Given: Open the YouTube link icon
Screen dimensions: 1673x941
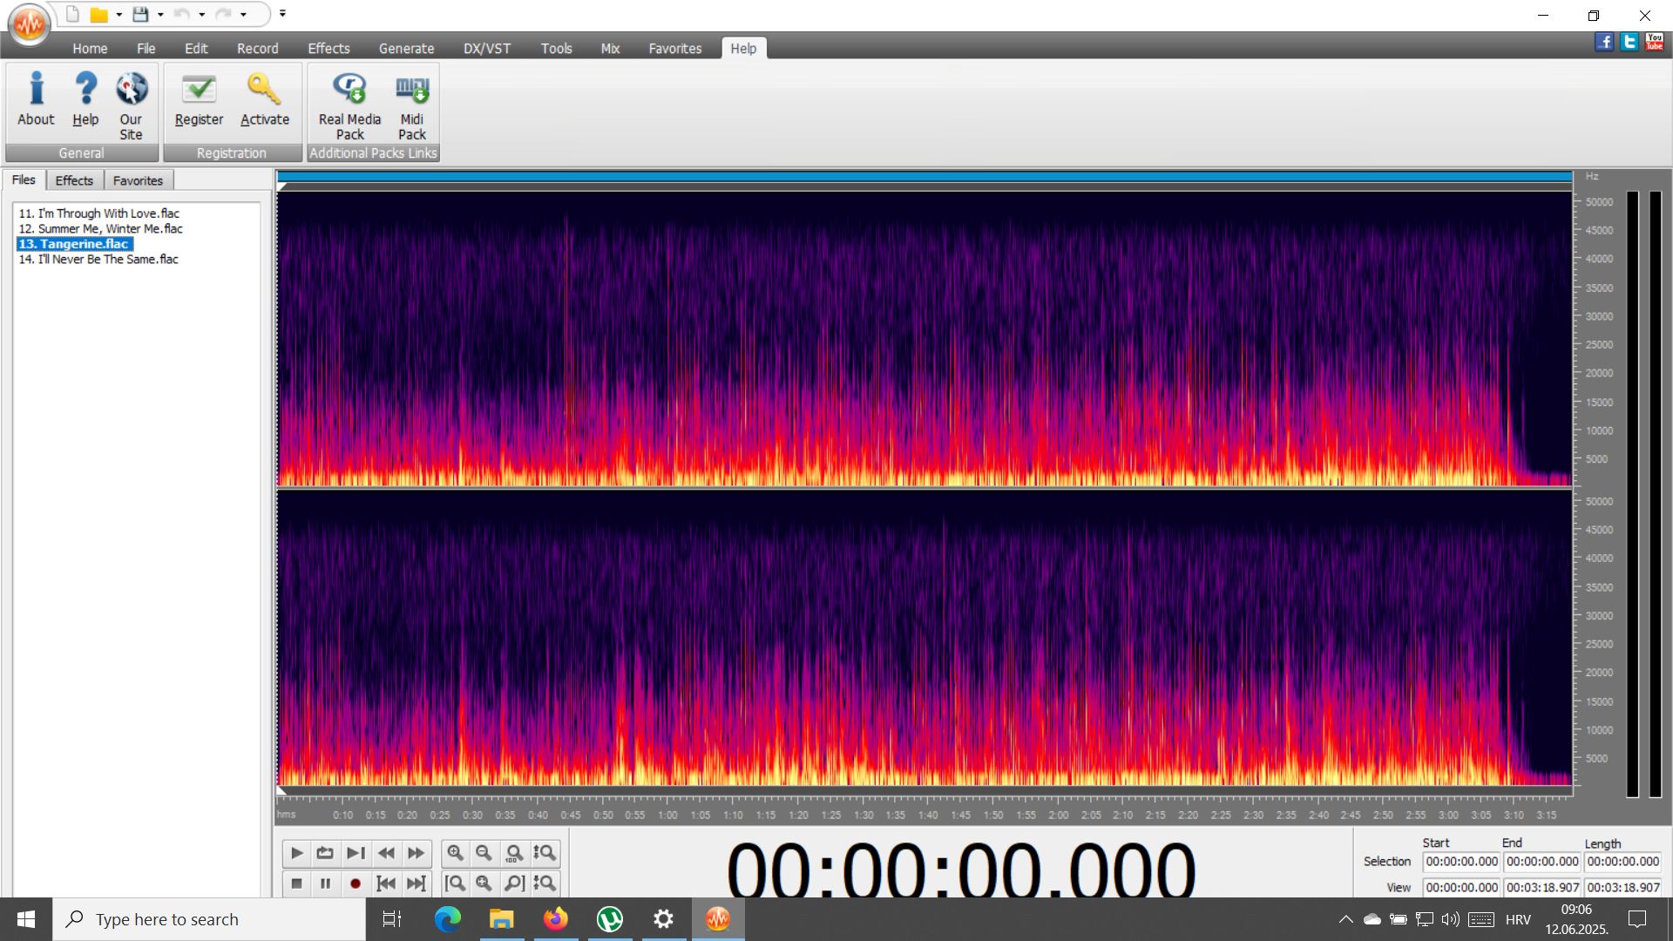Looking at the screenshot, I should click(1655, 42).
